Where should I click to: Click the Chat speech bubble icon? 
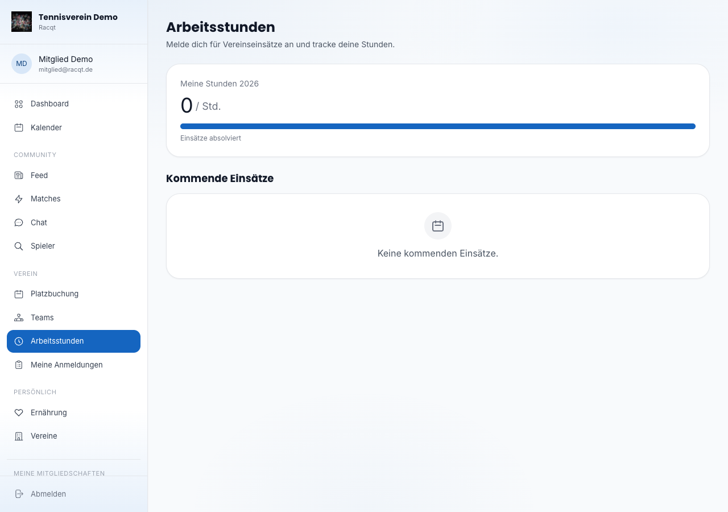pos(19,223)
